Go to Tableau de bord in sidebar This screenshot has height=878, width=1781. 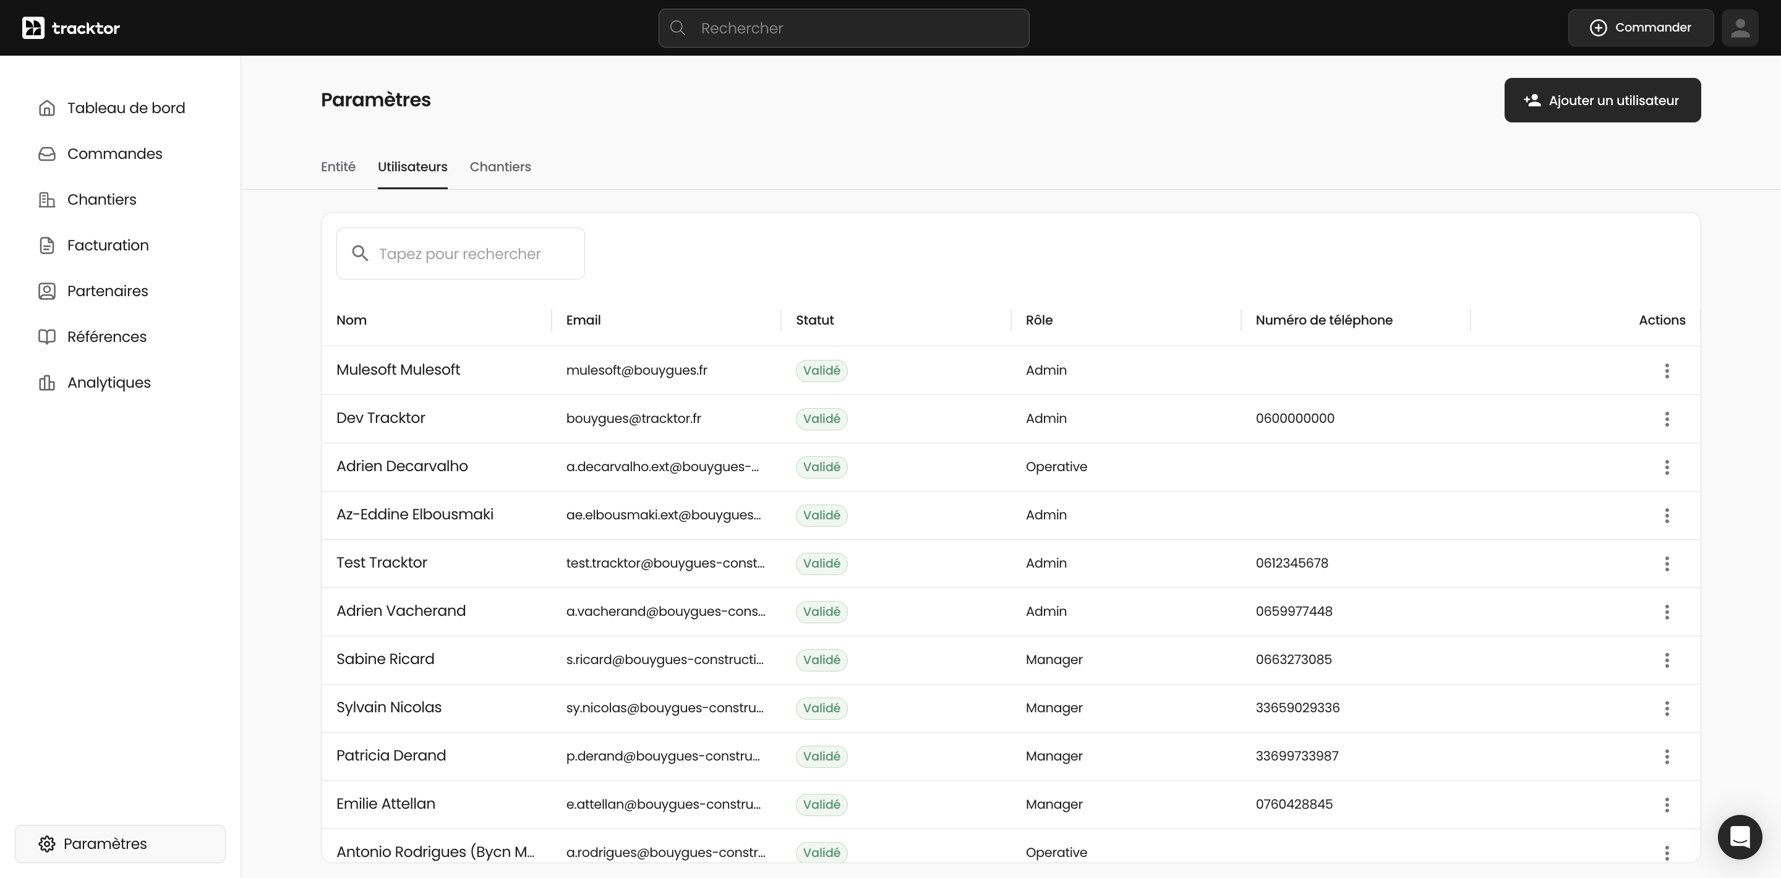click(121, 108)
